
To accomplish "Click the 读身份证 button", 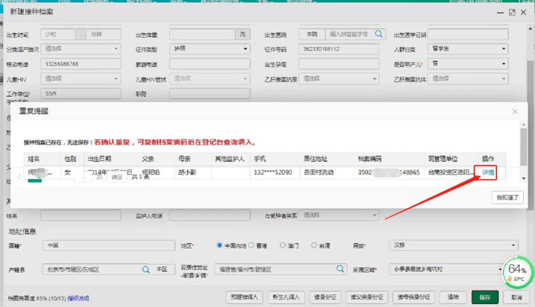I will click(x=325, y=298).
